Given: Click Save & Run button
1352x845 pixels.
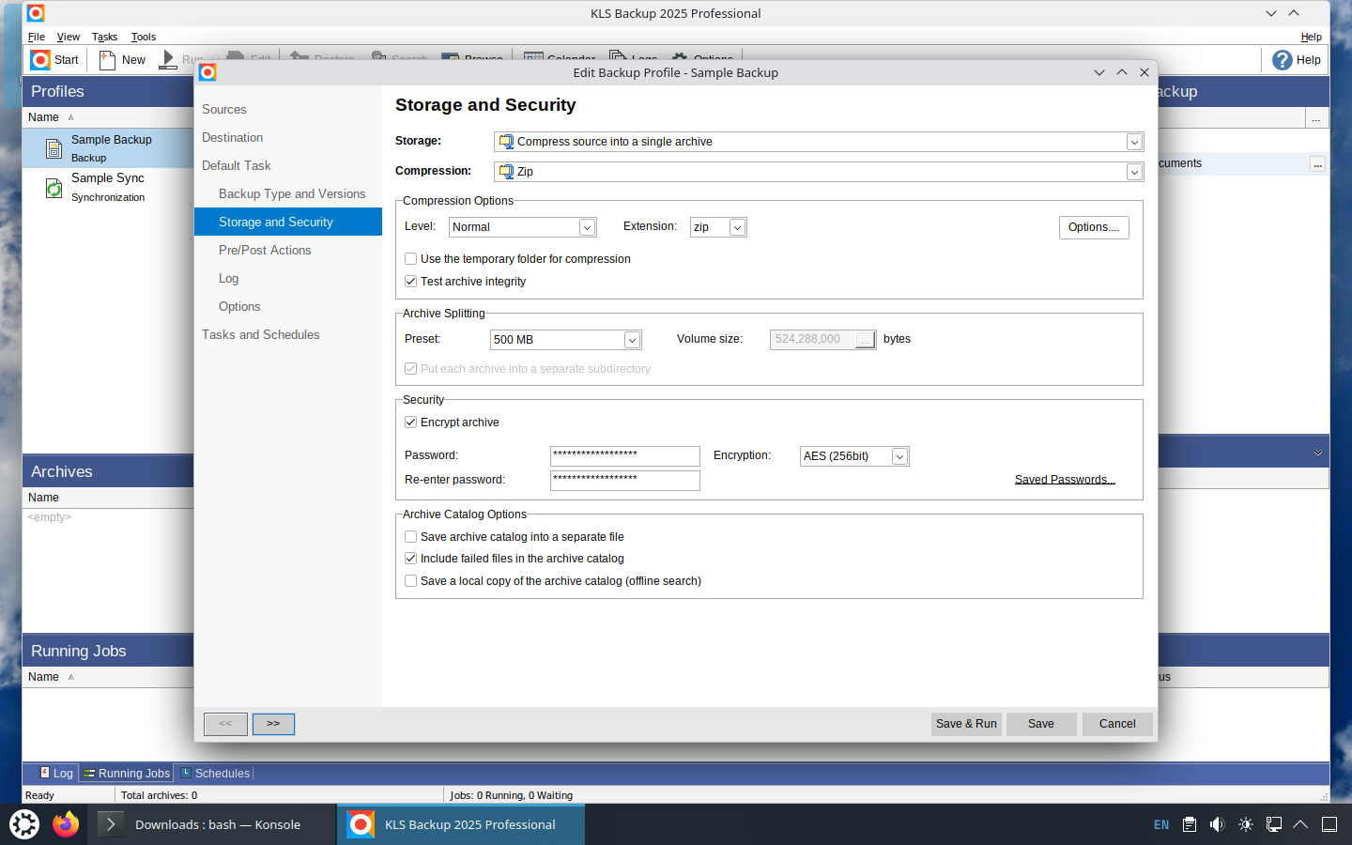Looking at the screenshot, I should (966, 724).
